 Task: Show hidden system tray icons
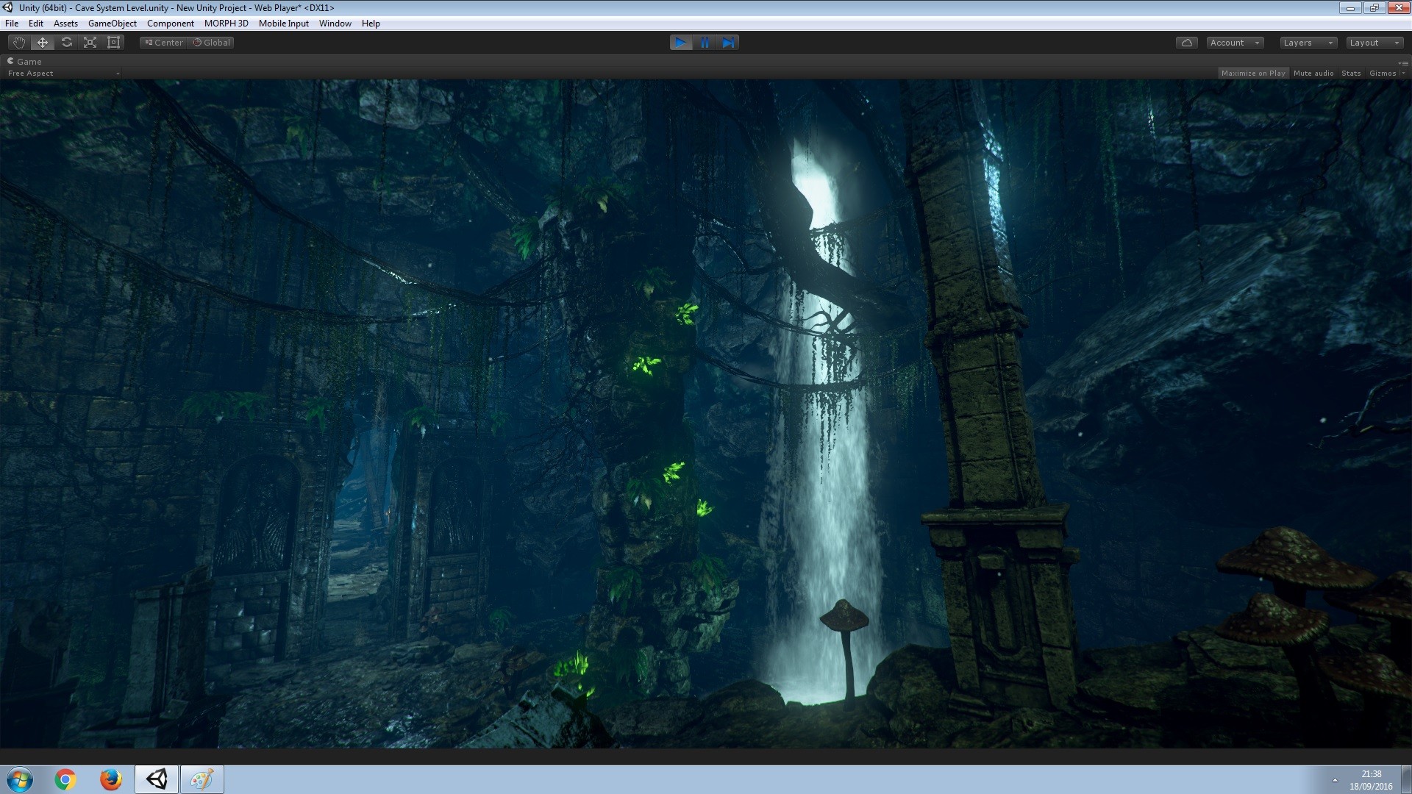(x=1335, y=780)
